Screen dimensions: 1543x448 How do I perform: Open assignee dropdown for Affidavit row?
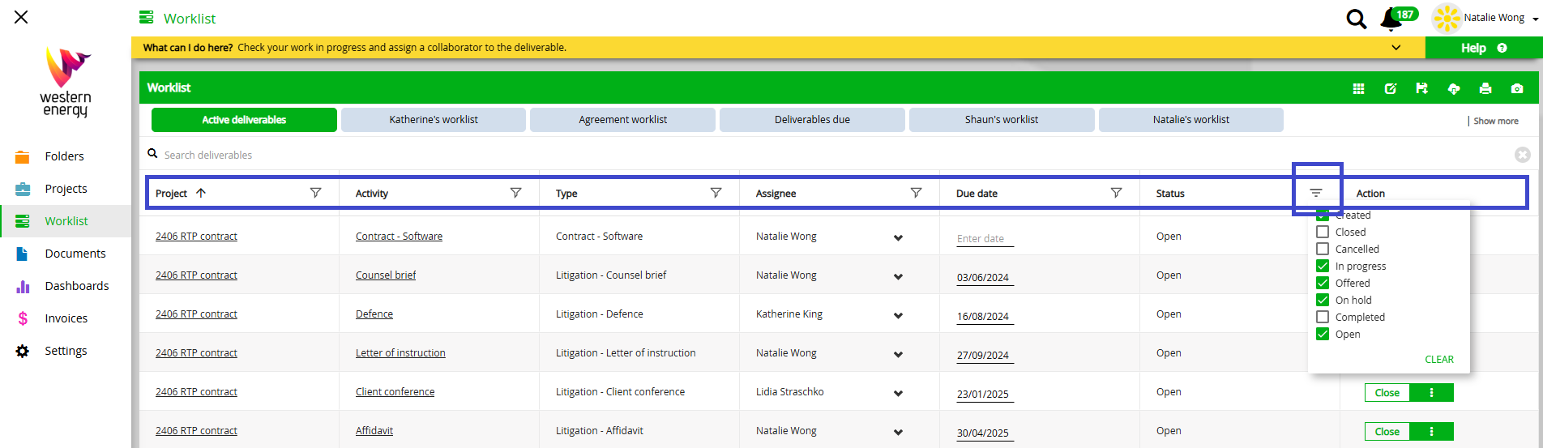tap(898, 432)
